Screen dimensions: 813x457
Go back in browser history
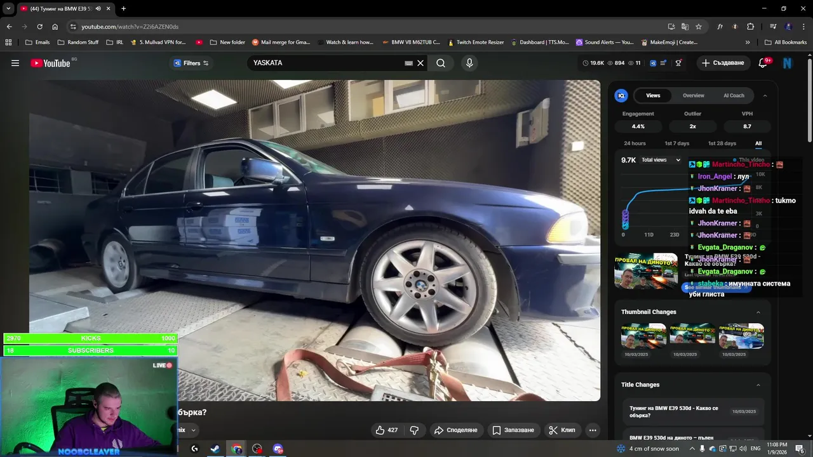click(9, 27)
